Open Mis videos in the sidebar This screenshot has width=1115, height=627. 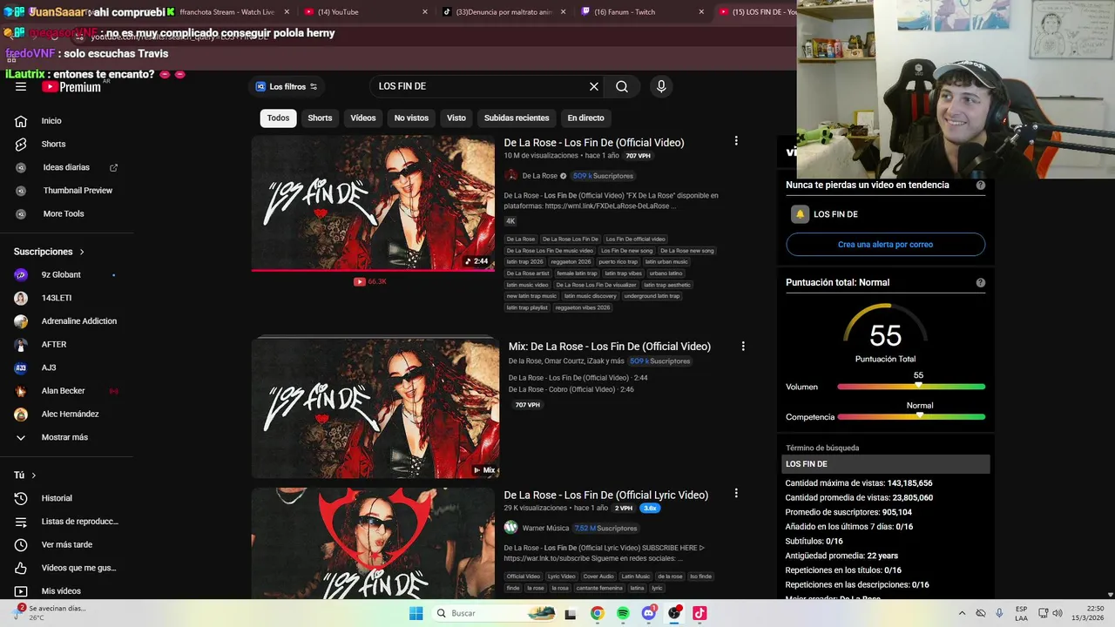tap(61, 591)
